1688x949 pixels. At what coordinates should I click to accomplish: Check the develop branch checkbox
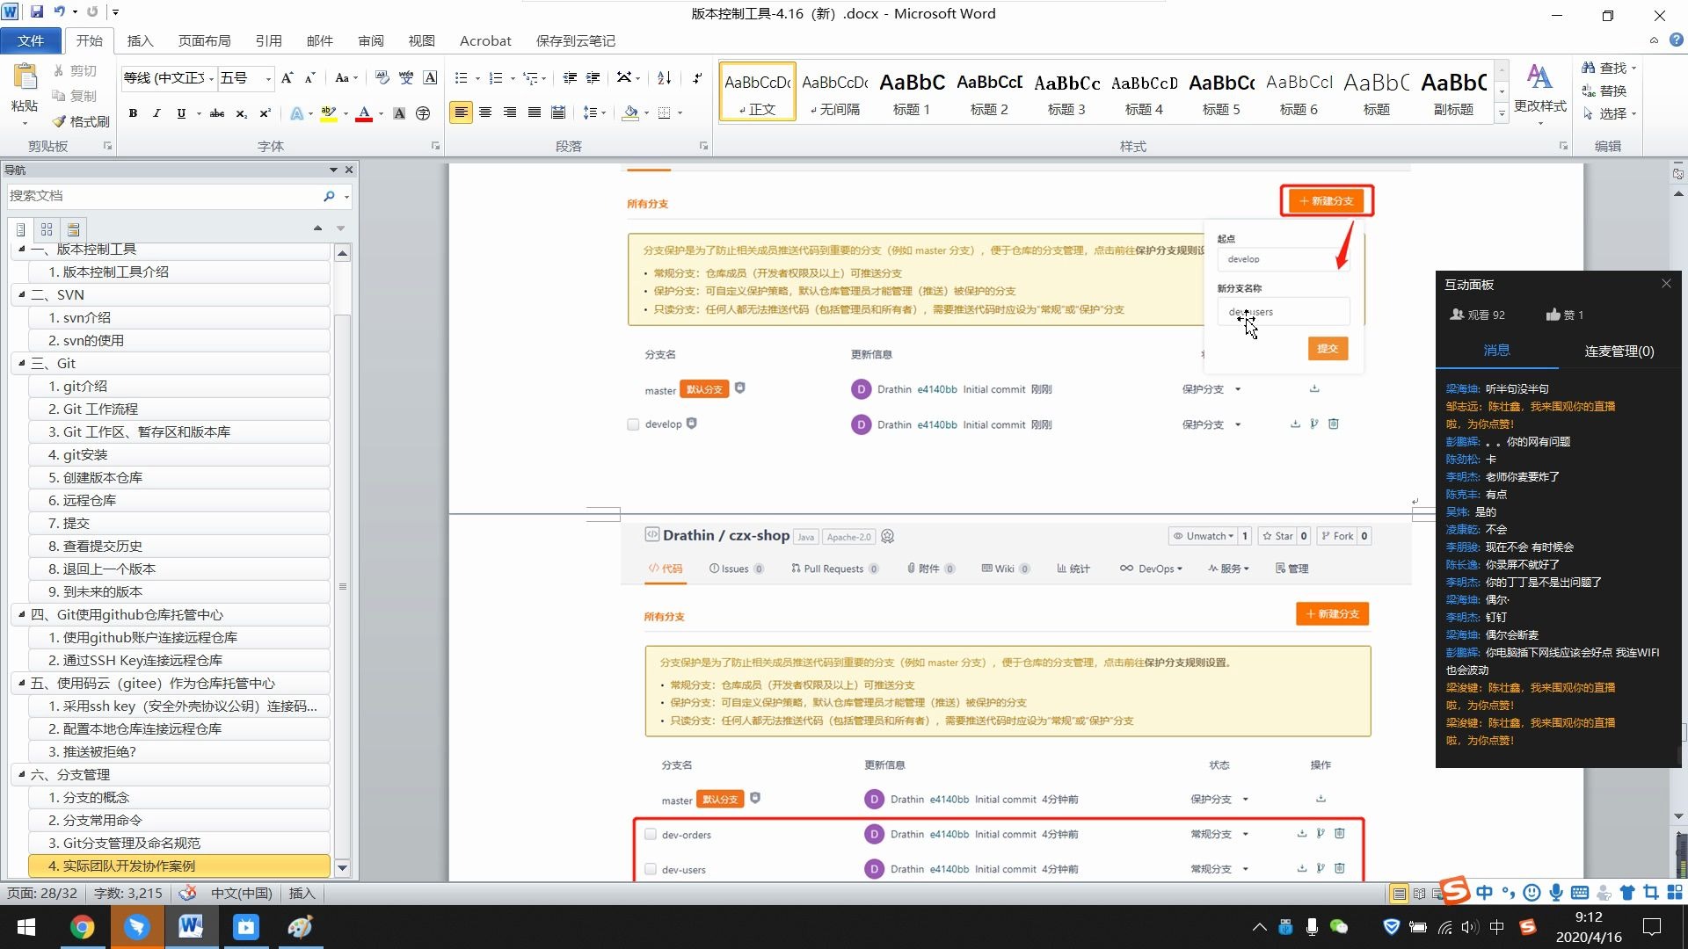pyautogui.click(x=633, y=424)
